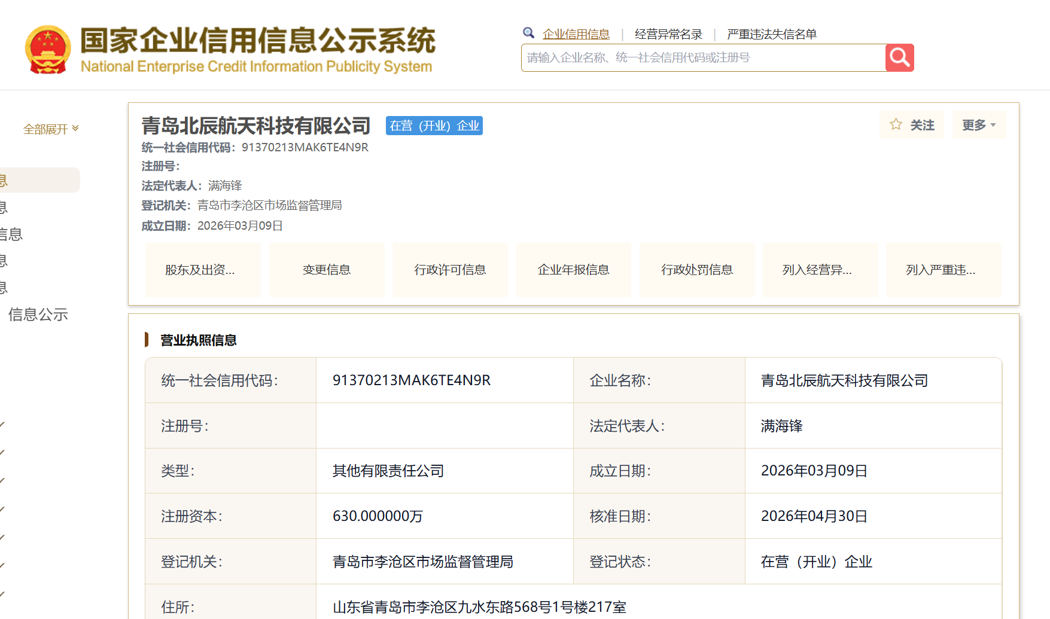Select the 企业信用信息 search tab
This screenshot has height=619, width=1050.
pos(576,34)
